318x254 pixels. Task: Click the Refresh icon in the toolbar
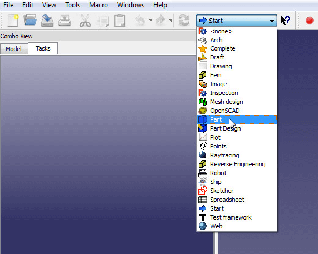tap(184, 21)
